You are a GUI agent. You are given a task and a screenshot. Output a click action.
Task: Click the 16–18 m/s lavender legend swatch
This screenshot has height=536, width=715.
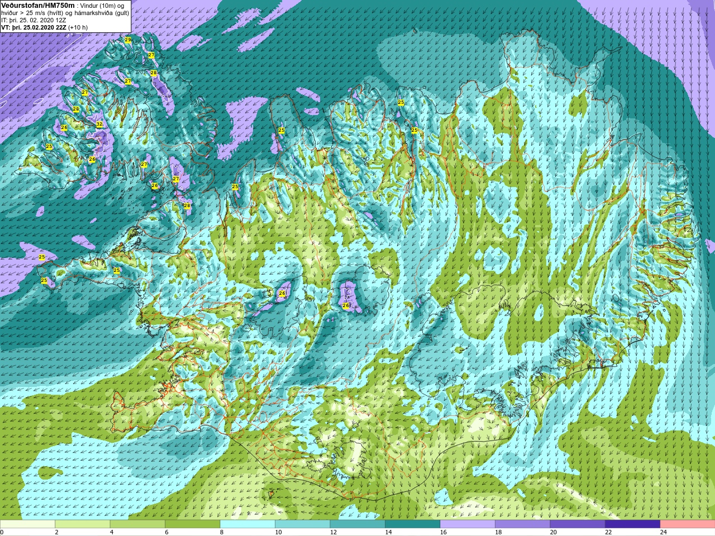(x=468, y=524)
